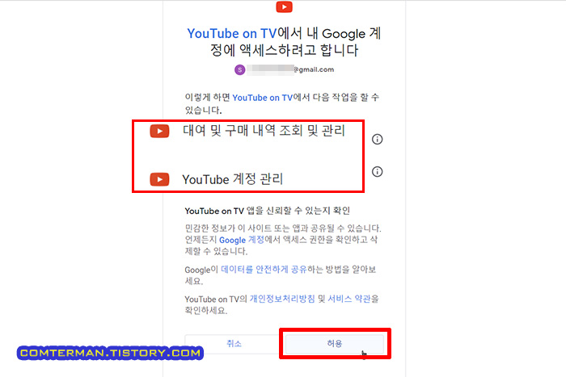Click YouTube icon beside 대여 및 구매 내역
This screenshot has height=377, width=566.
click(159, 132)
